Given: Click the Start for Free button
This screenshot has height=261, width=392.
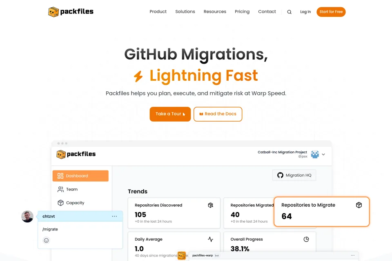Looking at the screenshot, I should point(331,12).
